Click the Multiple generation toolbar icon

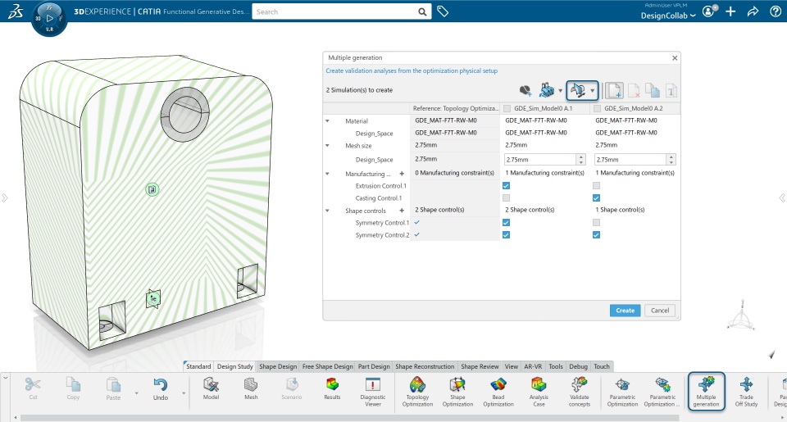pos(706,392)
